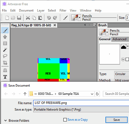Open the Window menu
This screenshot has height=124, width=129.
(86, 10)
